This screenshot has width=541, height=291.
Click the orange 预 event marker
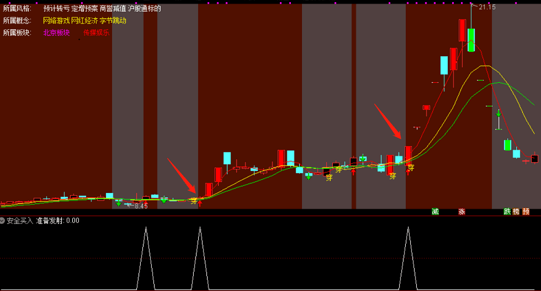pos(526,212)
